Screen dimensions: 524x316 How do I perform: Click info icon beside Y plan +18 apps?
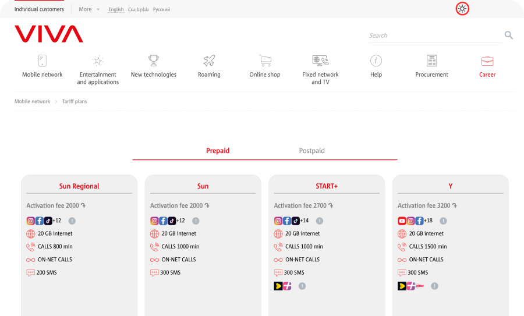tap(443, 221)
